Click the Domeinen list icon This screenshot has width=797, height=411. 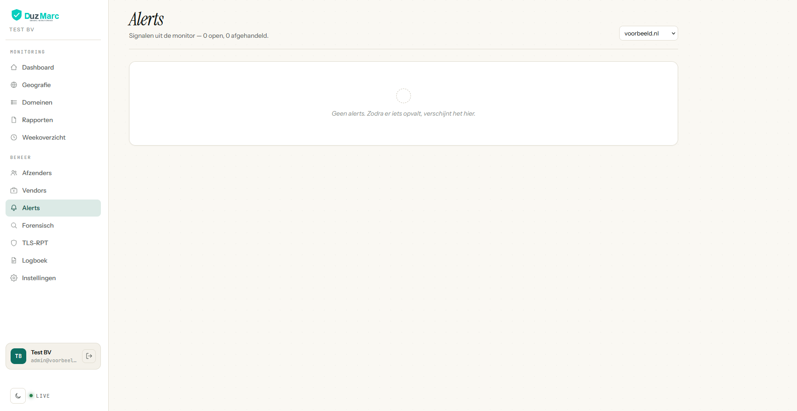tap(14, 102)
